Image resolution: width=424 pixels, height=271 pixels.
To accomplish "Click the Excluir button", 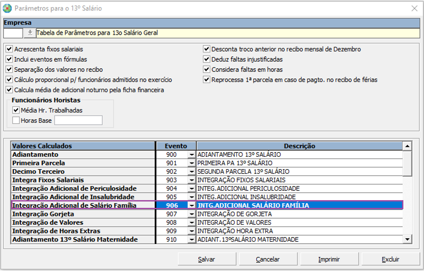I will 390,259.
